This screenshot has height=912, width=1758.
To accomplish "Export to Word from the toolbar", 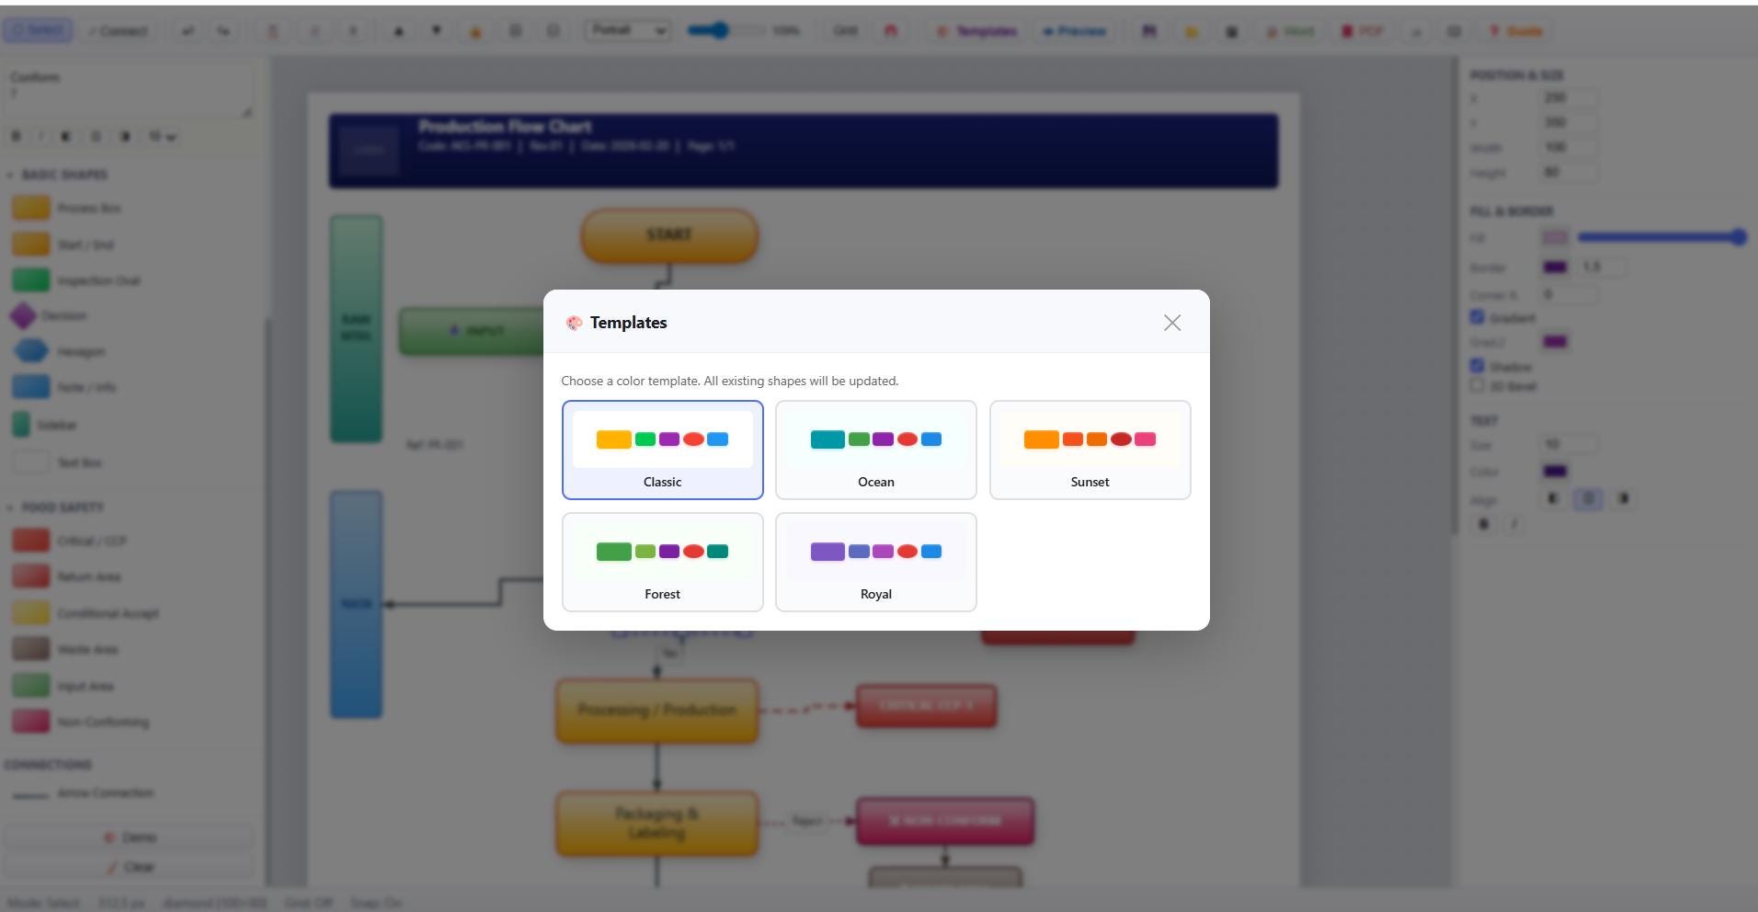I will pos(1291,30).
